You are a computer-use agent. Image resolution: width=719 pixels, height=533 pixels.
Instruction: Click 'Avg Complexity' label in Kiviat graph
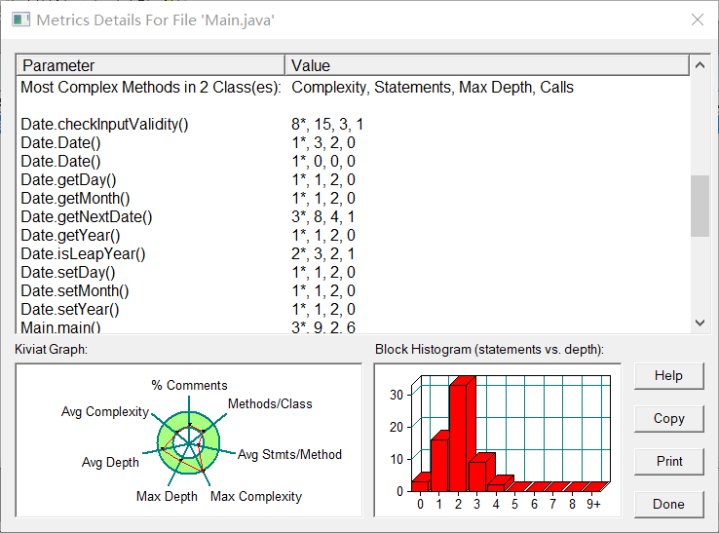[105, 412]
